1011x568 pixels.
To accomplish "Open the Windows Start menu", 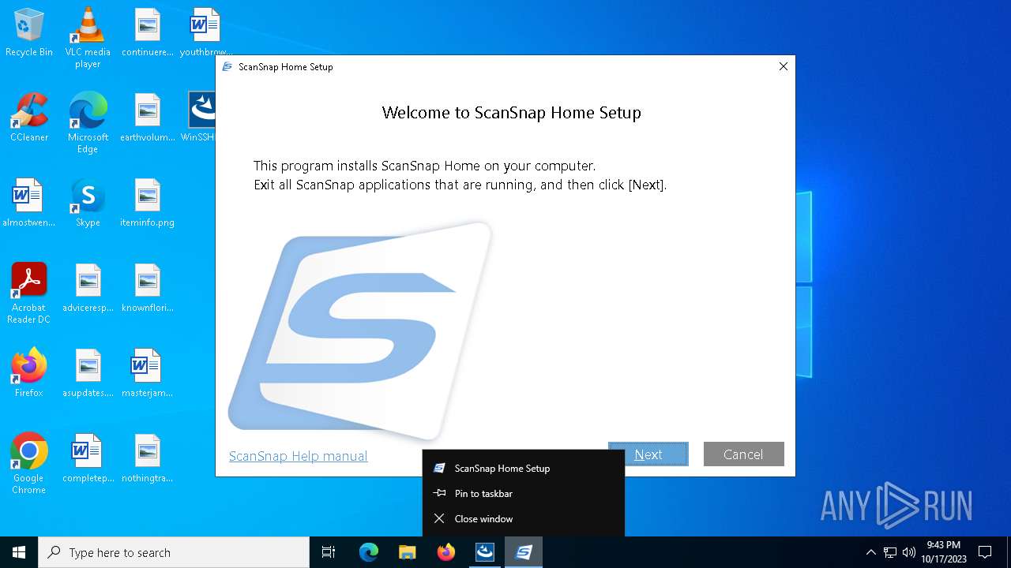I will click(19, 552).
